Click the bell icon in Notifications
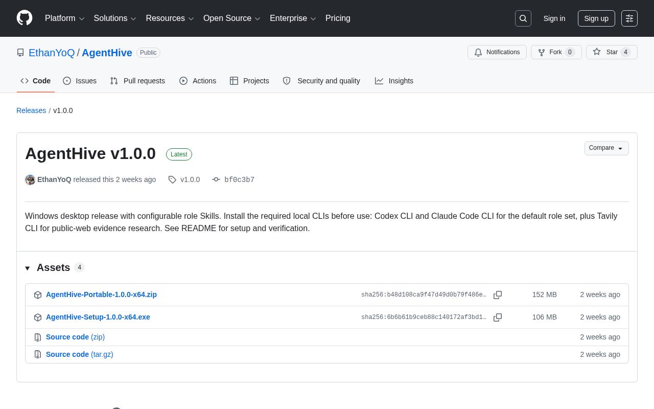The height and width of the screenshot is (409, 654). (x=478, y=52)
